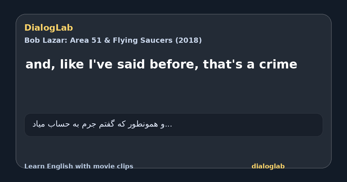Select the English subtitle line
Screen dimensions: 347x182
coord(161,65)
